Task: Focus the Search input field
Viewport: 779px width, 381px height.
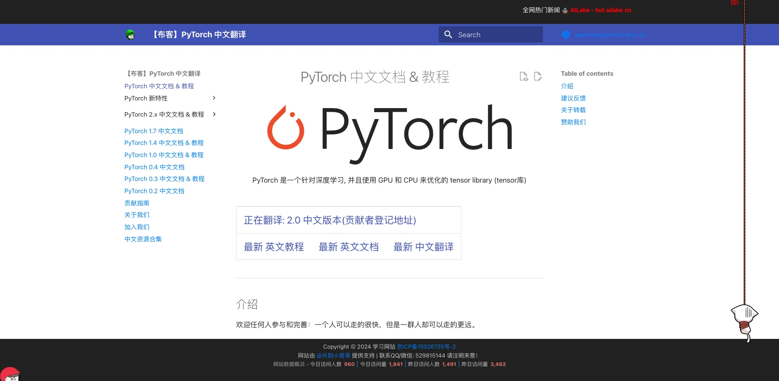Action: [x=491, y=35]
